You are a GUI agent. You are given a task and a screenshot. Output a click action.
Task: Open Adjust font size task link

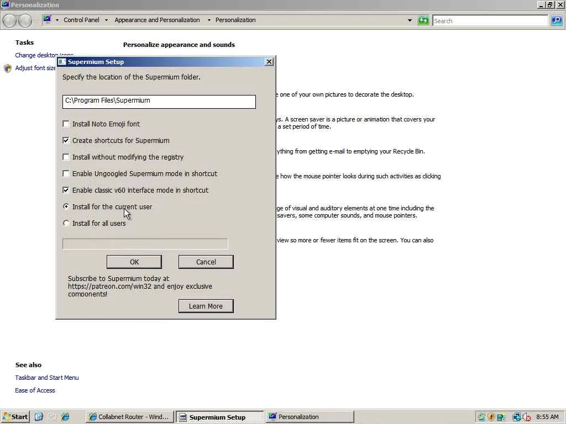tap(35, 68)
